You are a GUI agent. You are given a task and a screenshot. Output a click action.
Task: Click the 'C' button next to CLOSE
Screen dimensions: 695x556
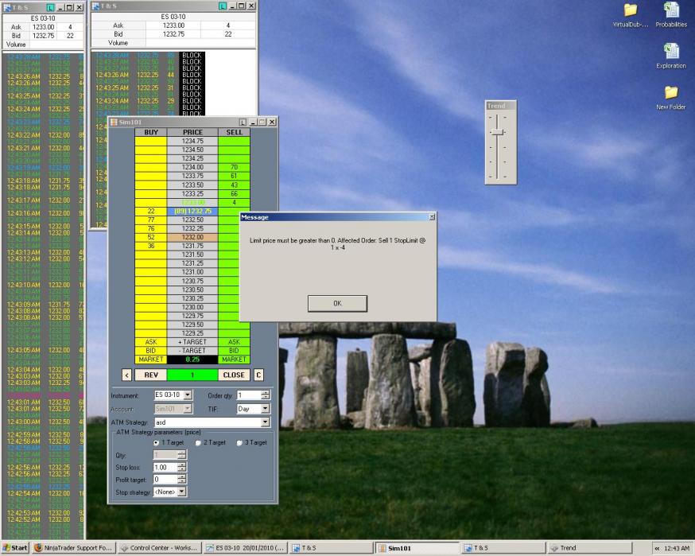pos(258,375)
